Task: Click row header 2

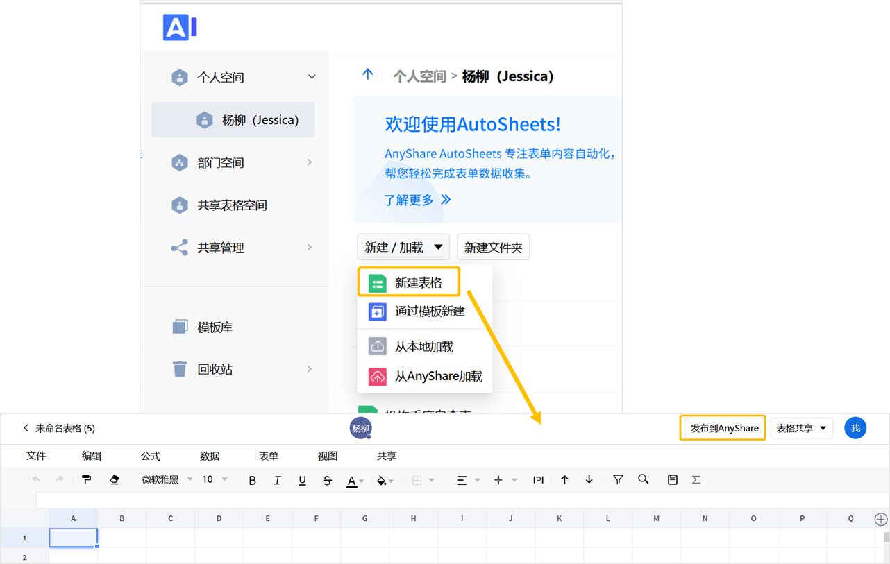Action: [25, 556]
